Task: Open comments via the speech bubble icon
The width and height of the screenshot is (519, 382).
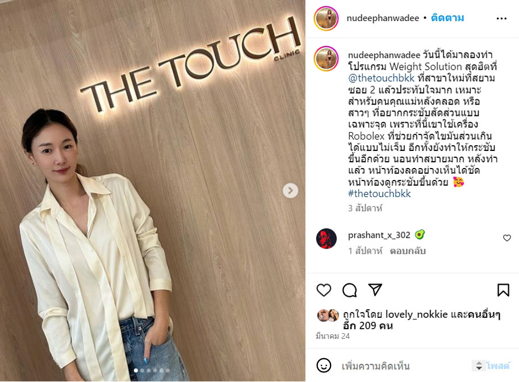Action: (350, 290)
